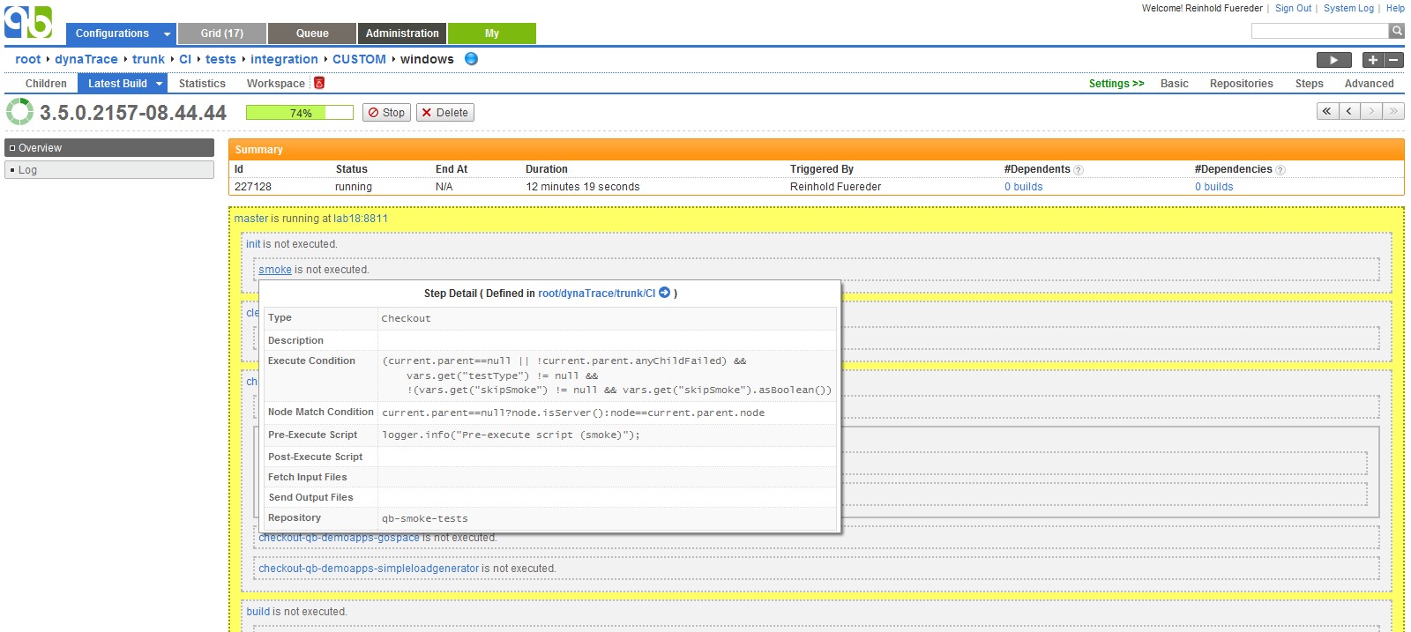1411x632 pixels.
Task: Click the blue globe icon beside windows
Action: pos(471,59)
